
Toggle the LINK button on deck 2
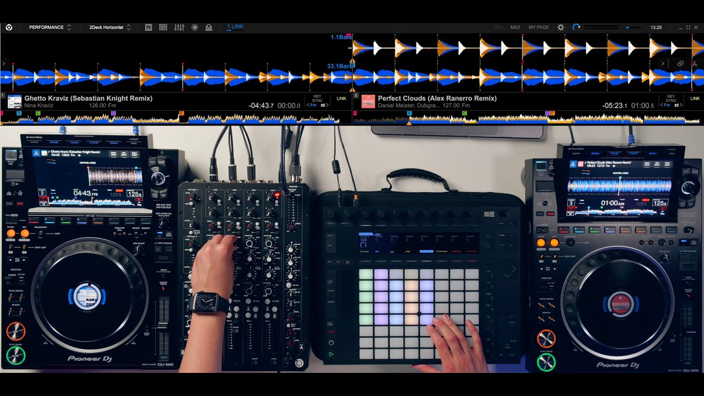pyautogui.click(x=695, y=99)
